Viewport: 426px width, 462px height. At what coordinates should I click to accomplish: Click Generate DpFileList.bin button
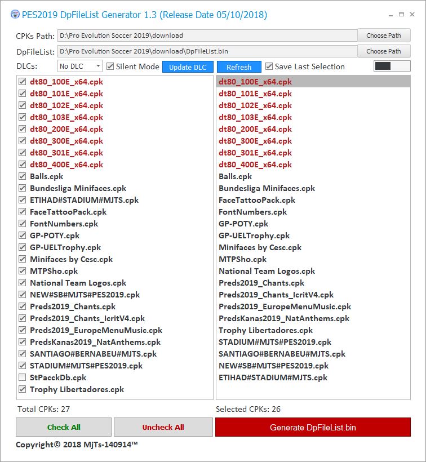[x=313, y=427]
